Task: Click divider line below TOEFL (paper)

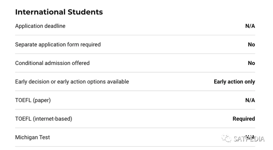Action: (135, 109)
